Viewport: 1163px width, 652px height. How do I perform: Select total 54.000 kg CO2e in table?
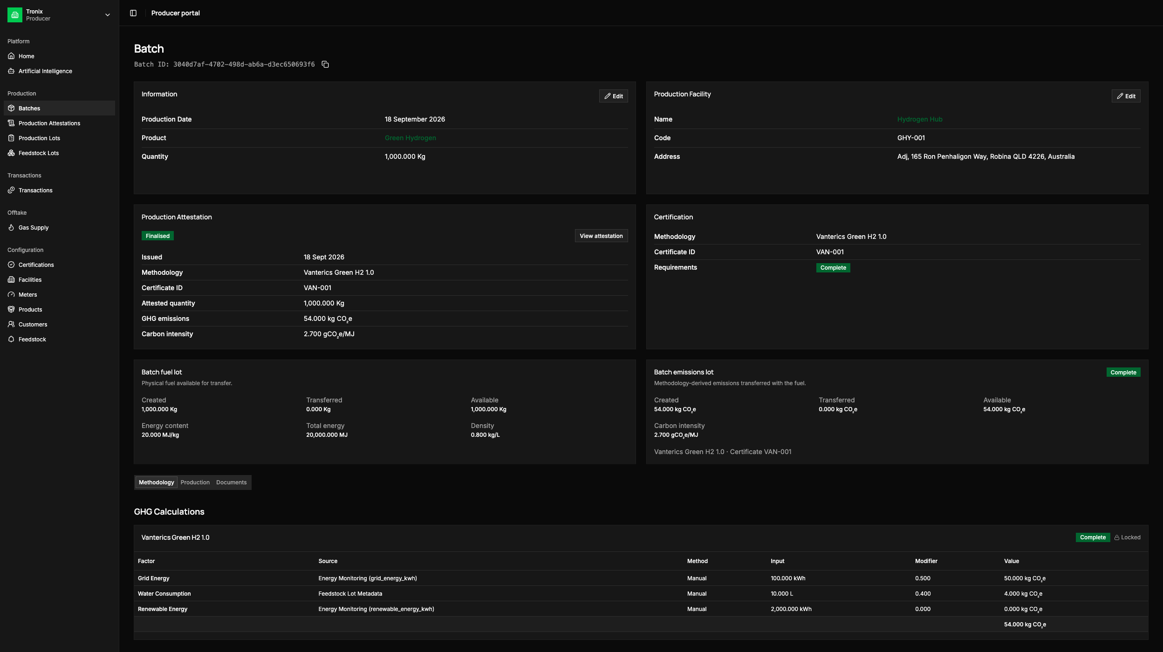[1025, 625]
